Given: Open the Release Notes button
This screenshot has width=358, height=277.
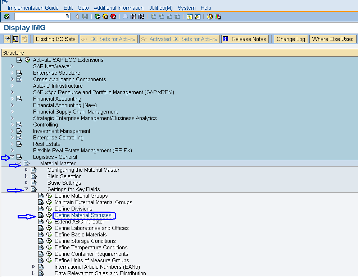Looking at the screenshot, I should [245, 39].
